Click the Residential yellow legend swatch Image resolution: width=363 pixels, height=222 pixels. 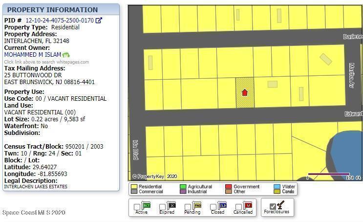tap(134, 187)
